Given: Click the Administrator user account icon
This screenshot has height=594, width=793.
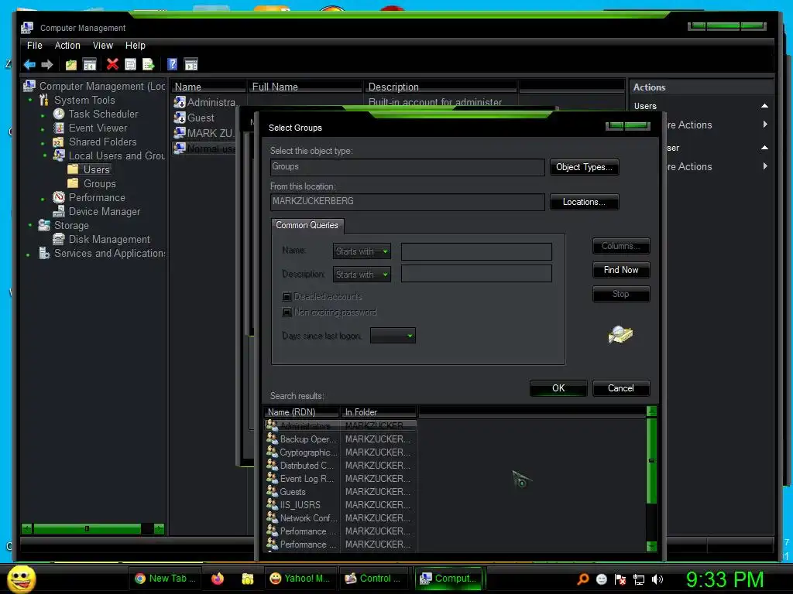Looking at the screenshot, I should point(180,102).
